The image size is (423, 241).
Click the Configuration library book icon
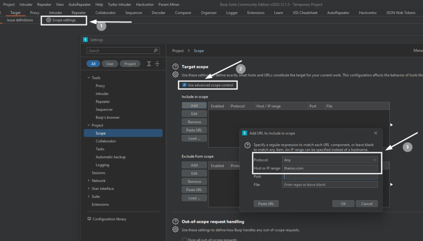click(x=89, y=219)
